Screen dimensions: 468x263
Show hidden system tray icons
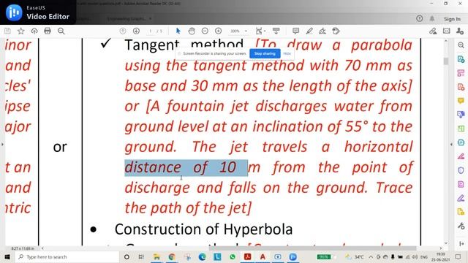point(371,256)
